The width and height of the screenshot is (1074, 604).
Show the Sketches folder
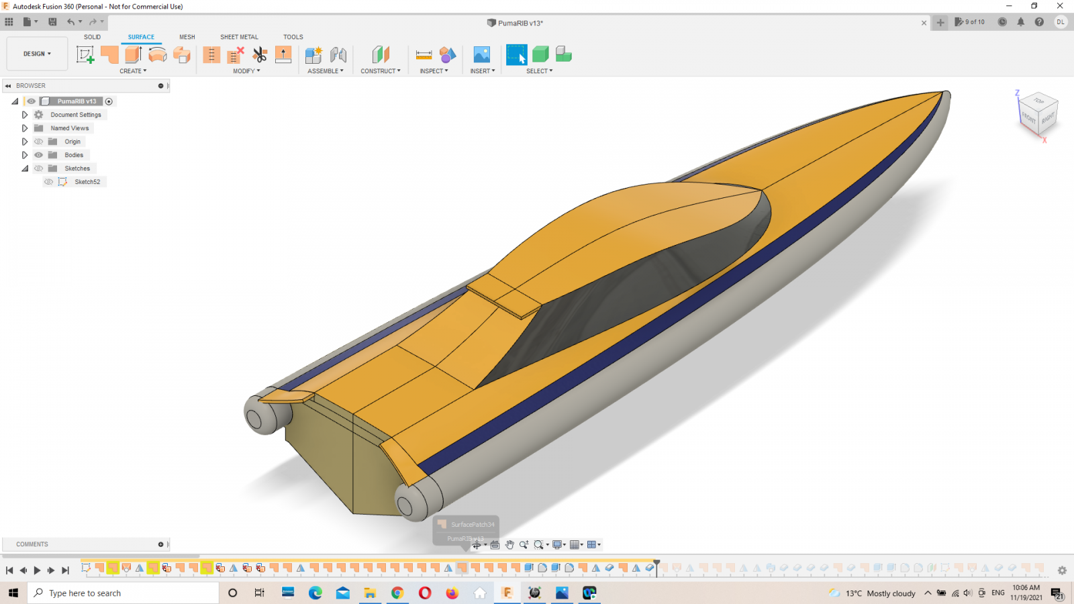click(x=39, y=168)
